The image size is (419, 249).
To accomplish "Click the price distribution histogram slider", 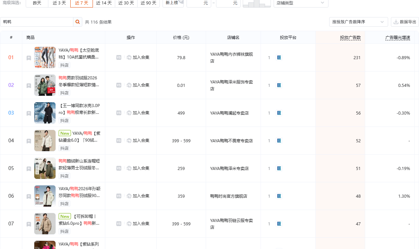I will point(256,3).
